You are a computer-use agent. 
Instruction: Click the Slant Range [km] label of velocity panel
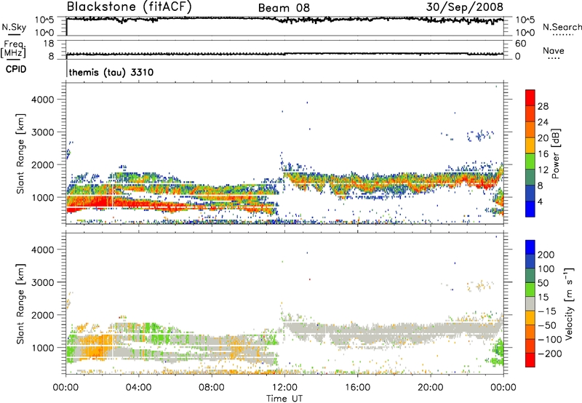(20, 303)
